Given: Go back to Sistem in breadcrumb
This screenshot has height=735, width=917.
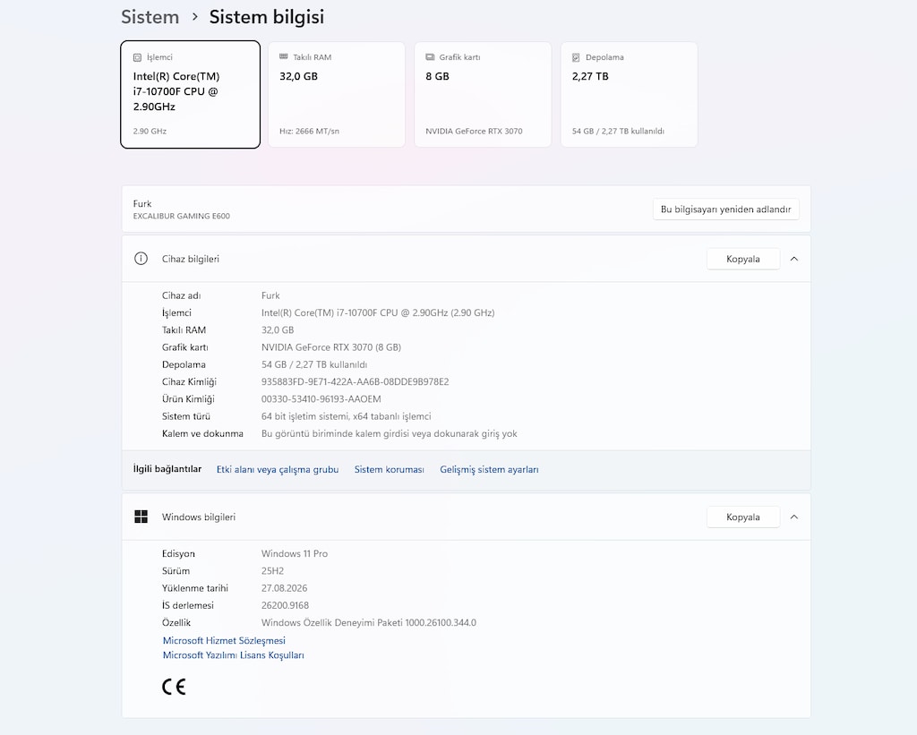Looking at the screenshot, I should coord(150,17).
